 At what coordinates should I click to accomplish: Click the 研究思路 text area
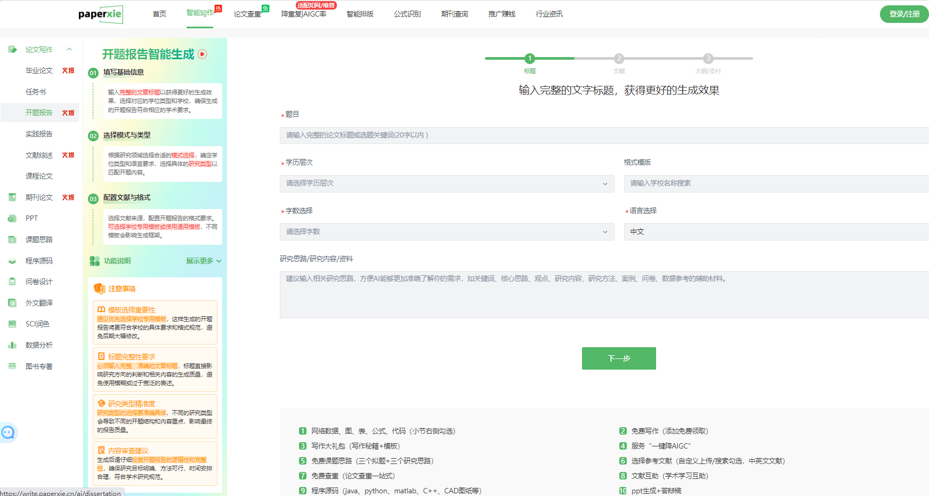(x=602, y=294)
